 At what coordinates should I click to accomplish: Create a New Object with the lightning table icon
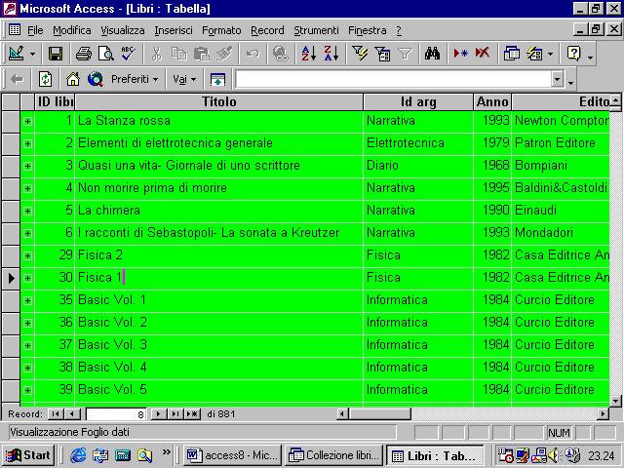(534, 54)
